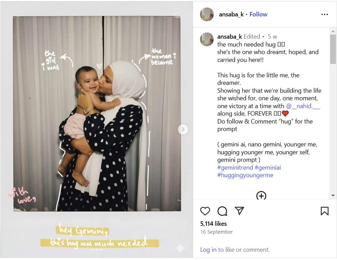Viewport: 337px width, 260px height.
Task: Click the avatar beside the caption
Action: (x=207, y=39)
